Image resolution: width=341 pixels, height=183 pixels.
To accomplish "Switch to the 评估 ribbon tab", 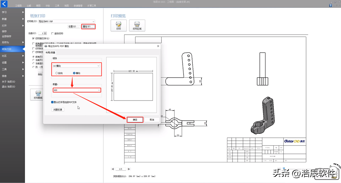I will click(x=48, y=6).
